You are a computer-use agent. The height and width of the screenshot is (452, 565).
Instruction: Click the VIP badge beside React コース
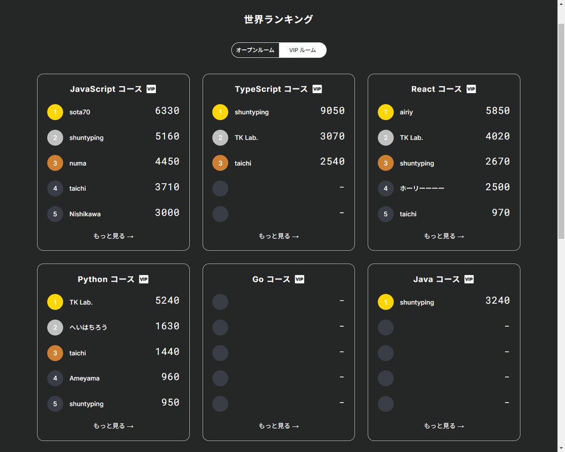[471, 89]
